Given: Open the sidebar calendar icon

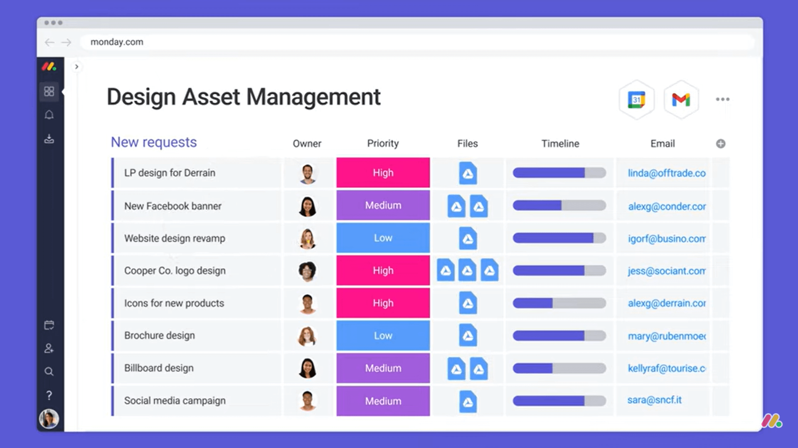Looking at the screenshot, I should (49, 325).
